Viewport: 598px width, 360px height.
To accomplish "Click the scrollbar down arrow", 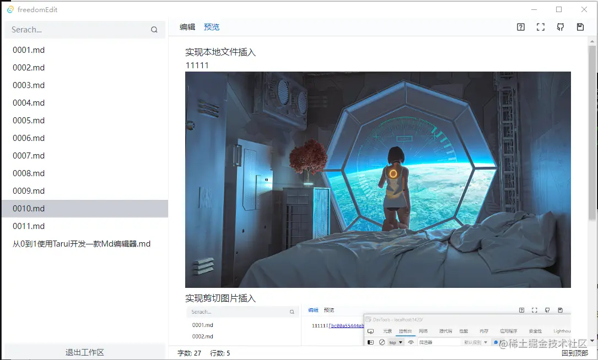I will [592, 341].
